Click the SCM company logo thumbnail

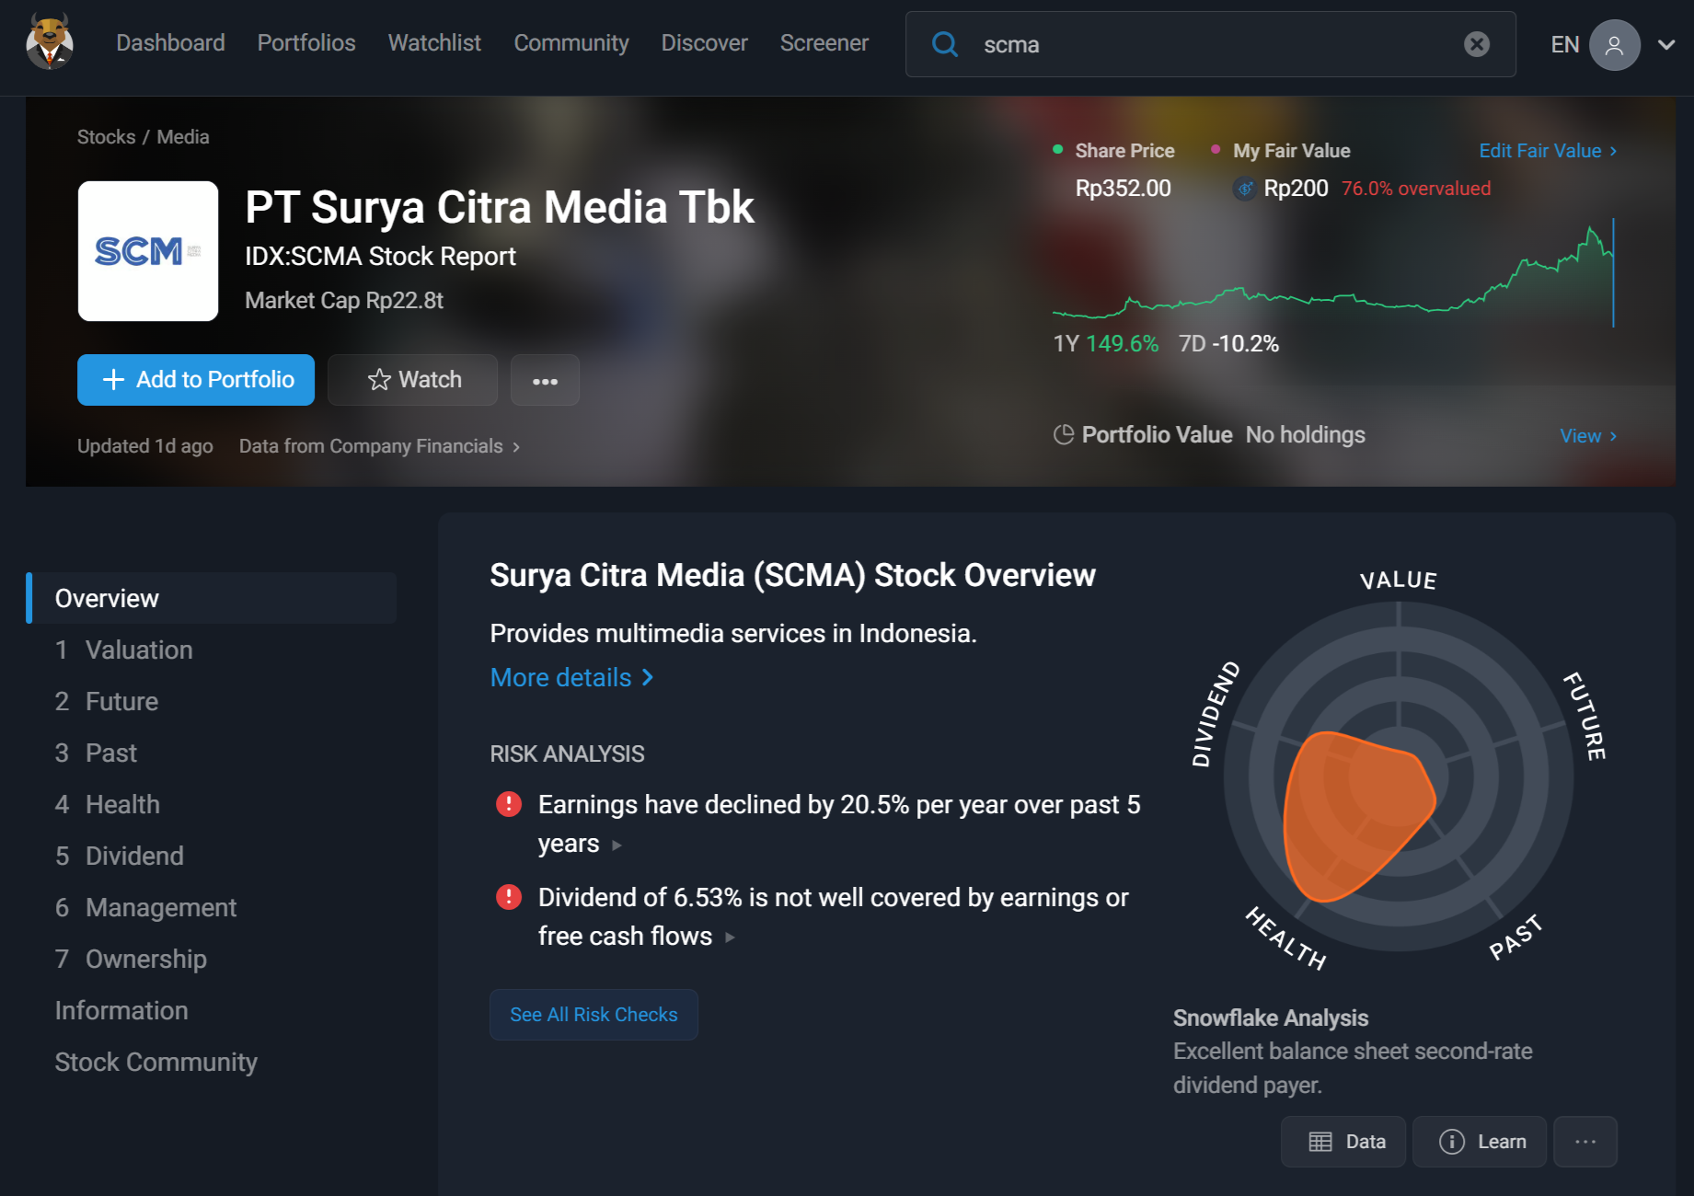pyautogui.click(x=148, y=251)
